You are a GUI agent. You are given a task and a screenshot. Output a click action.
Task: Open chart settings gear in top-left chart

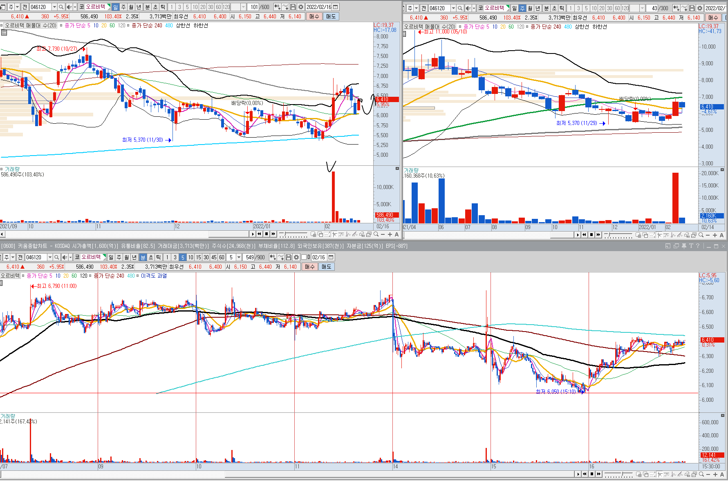301,7
